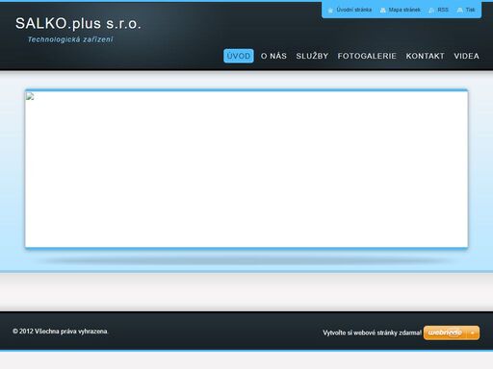Go to the SLUŽBY menu item

pos(312,56)
